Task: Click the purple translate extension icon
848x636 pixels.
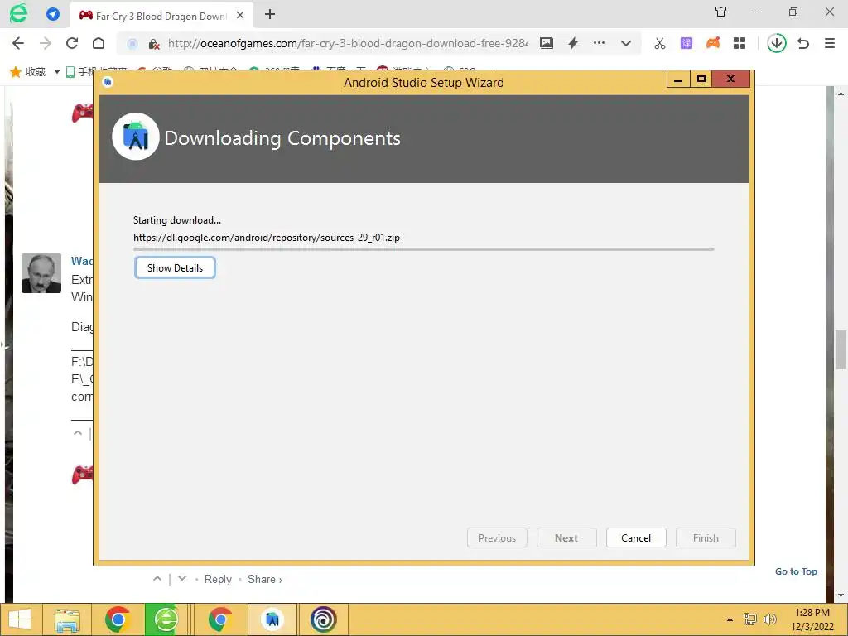Action: click(687, 43)
